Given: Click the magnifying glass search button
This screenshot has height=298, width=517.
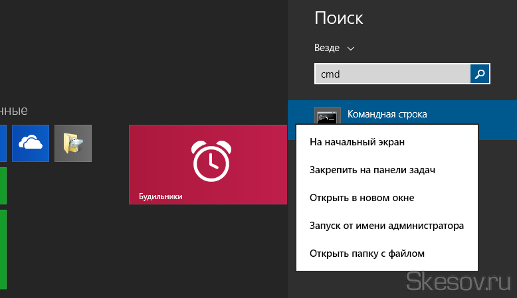Looking at the screenshot, I should click(480, 74).
